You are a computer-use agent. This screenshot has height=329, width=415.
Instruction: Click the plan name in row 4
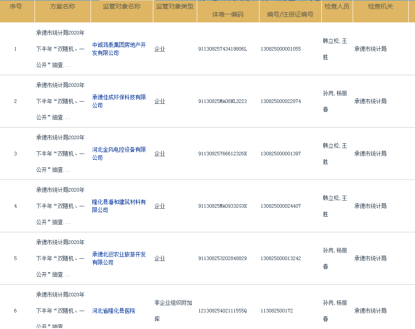pyautogui.click(x=61, y=206)
